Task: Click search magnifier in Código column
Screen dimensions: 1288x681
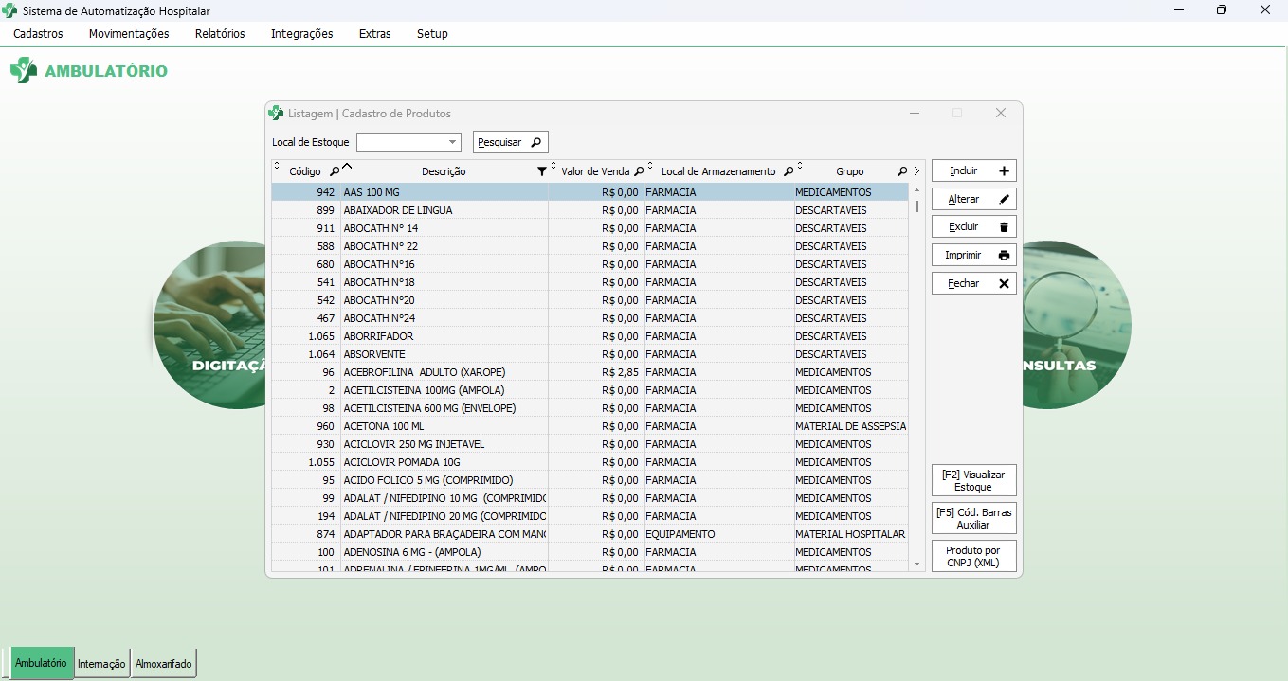Action: (334, 171)
